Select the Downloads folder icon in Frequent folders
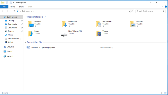 (65, 24)
